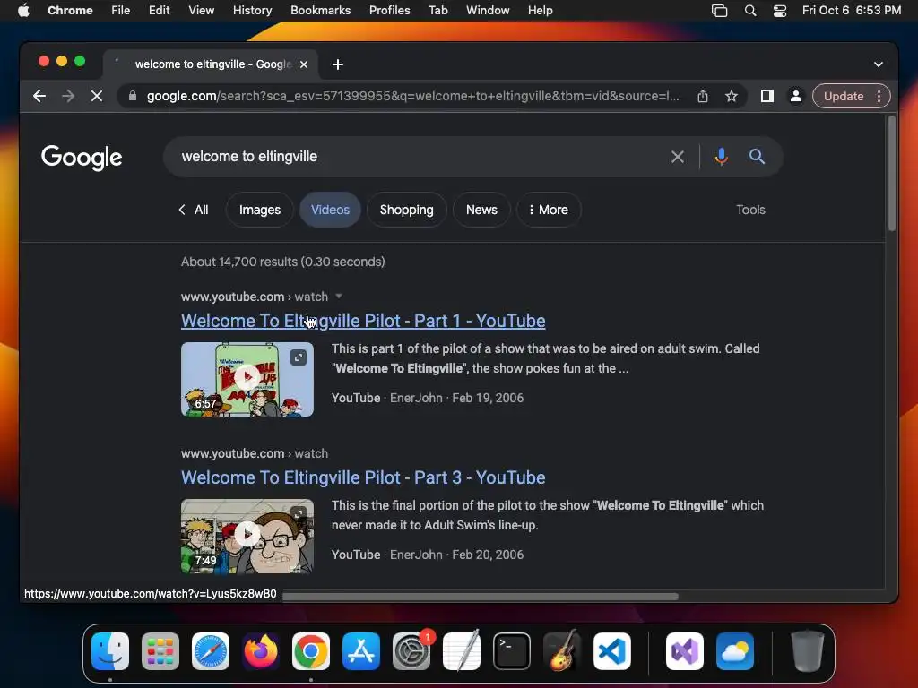Image resolution: width=918 pixels, height=688 pixels.
Task: Open the Chrome profile avatar
Action: (796, 96)
